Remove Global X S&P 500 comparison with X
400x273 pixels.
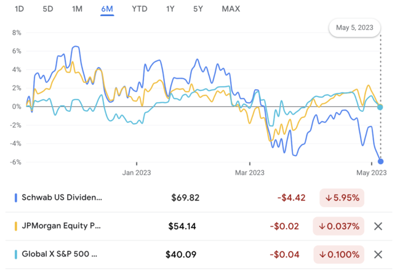pyautogui.click(x=378, y=255)
